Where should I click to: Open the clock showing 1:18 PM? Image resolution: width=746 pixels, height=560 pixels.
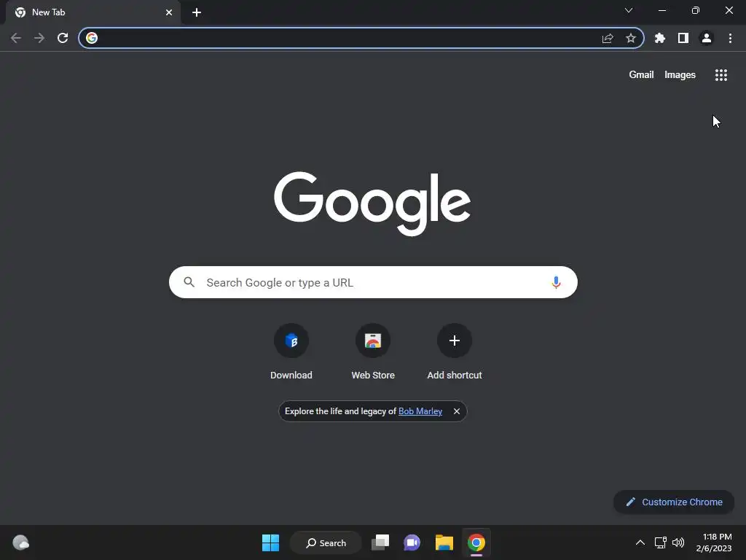pos(714,542)
